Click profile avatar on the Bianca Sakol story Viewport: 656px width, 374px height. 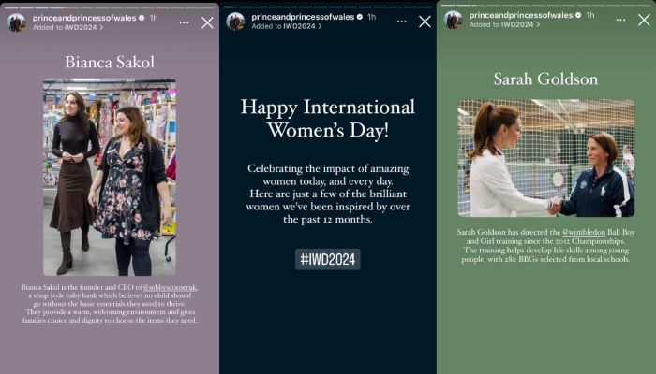click(x=17, y=22)
